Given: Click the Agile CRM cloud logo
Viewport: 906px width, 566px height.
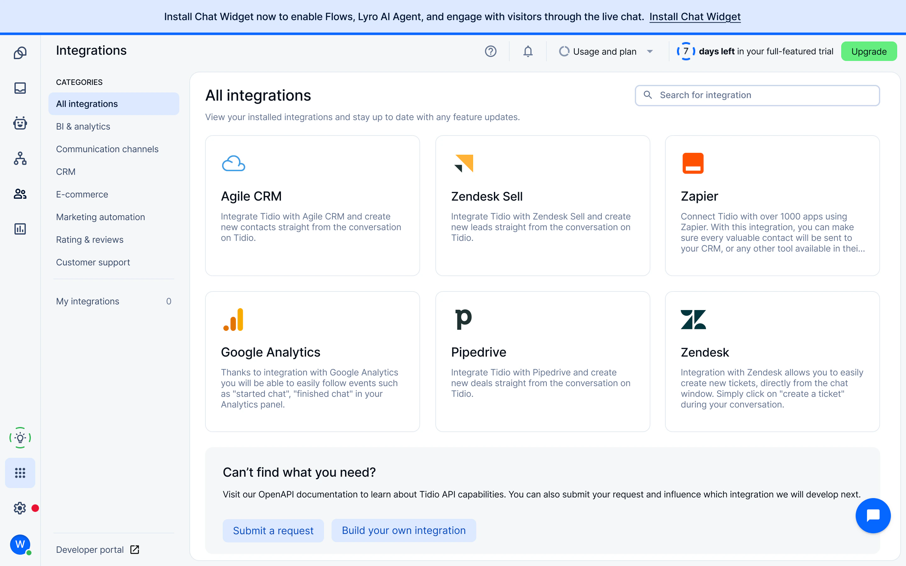Looking at the screenshot, I should point(234,163).
